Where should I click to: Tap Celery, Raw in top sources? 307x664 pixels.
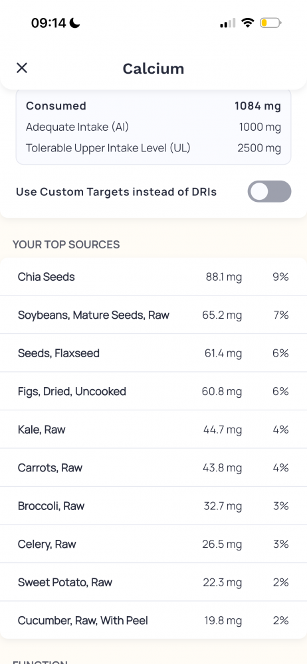click(x=153, y=544)
